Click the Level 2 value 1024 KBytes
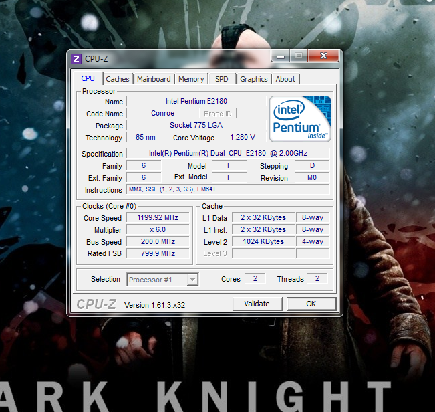This screenshot has width=435, height=412. tap(263, 242)
